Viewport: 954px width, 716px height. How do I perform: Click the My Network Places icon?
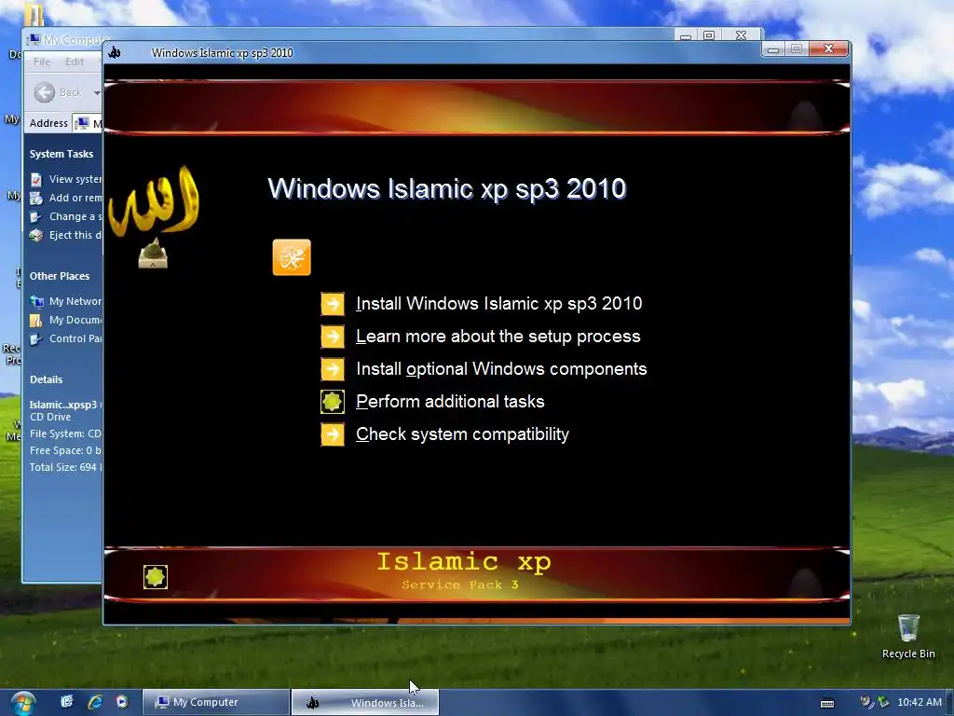tap(36, 301)
